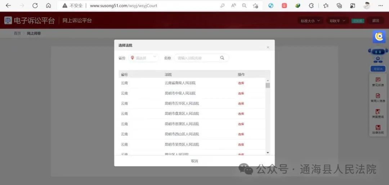Open the red square browser extension icon

[x=284, y=5]
